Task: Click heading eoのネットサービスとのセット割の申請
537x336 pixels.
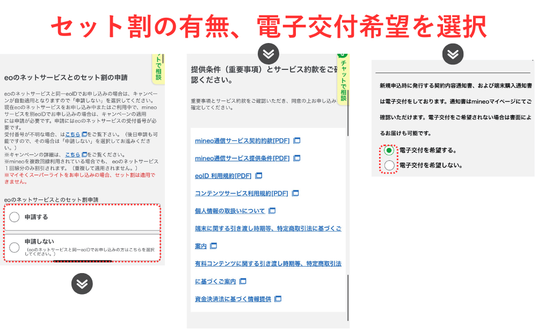Action: (66, 77)
